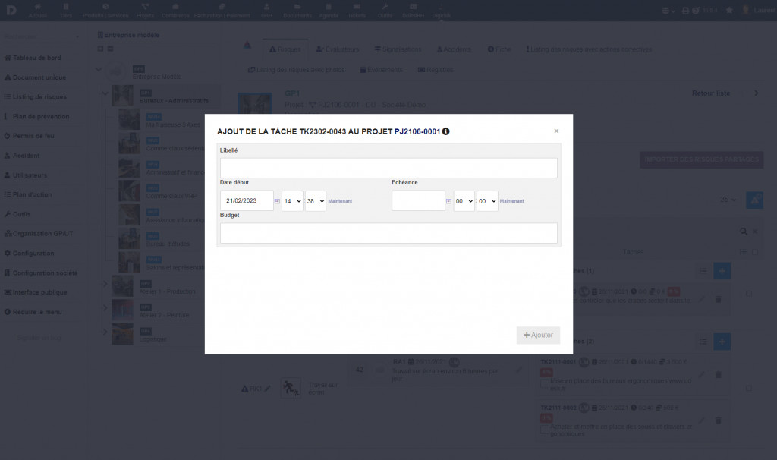777x460 pixels.
Task: Open the Date début calendar picker icon
Action: 277,201
